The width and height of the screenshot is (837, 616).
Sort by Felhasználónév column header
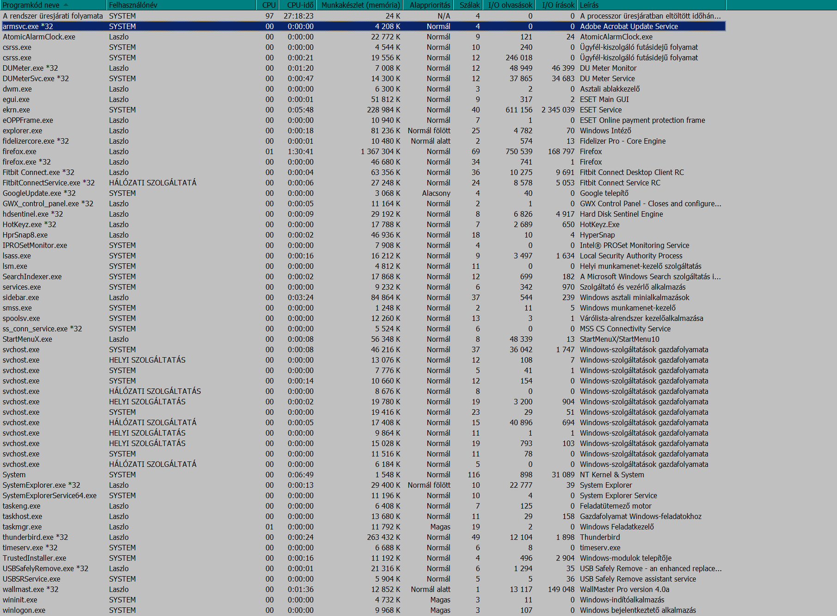point(181,5)
